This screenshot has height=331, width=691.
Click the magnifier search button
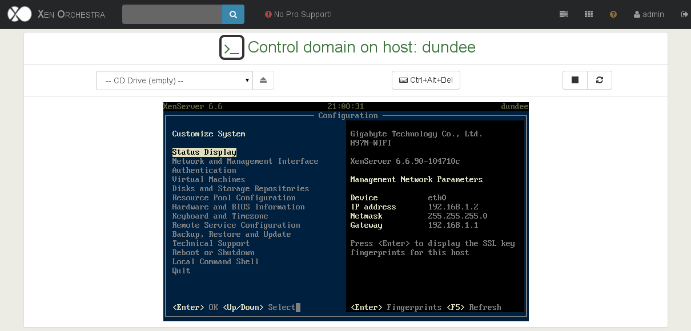tap(233, 14)
